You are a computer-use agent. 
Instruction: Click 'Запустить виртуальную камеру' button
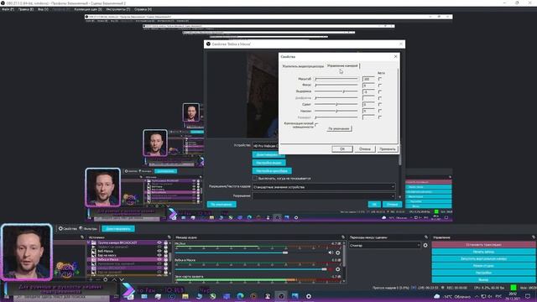click(484, 259)
